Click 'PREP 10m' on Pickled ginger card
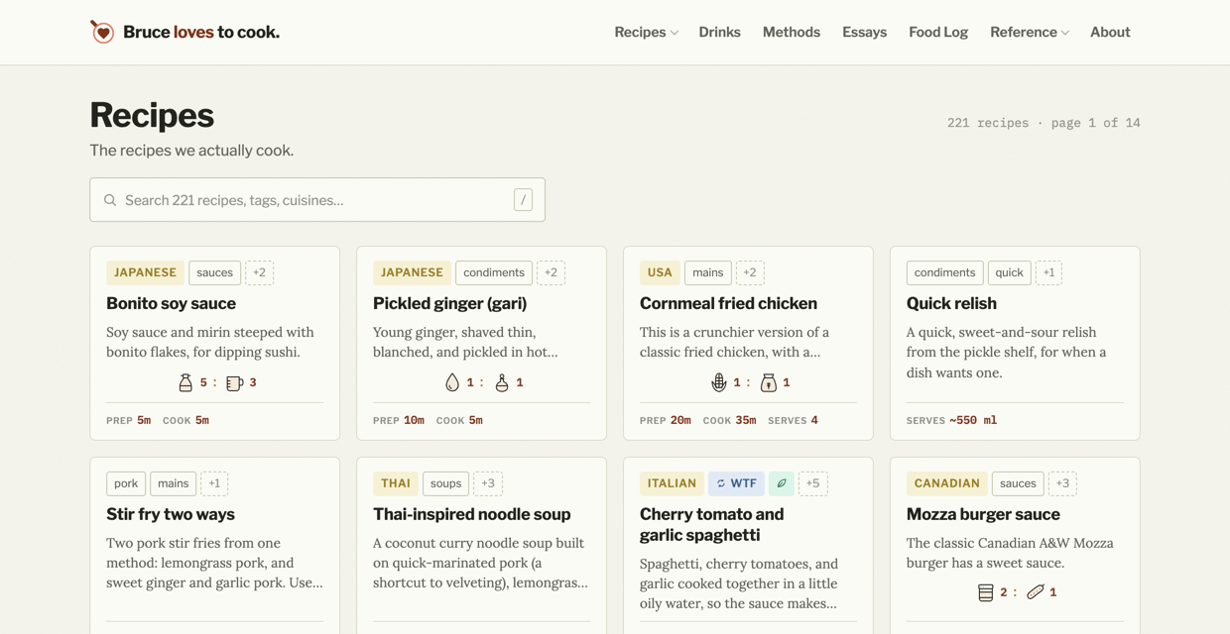Image resolution: width=1230 pixels, height=634 pixels. point(399,420)
